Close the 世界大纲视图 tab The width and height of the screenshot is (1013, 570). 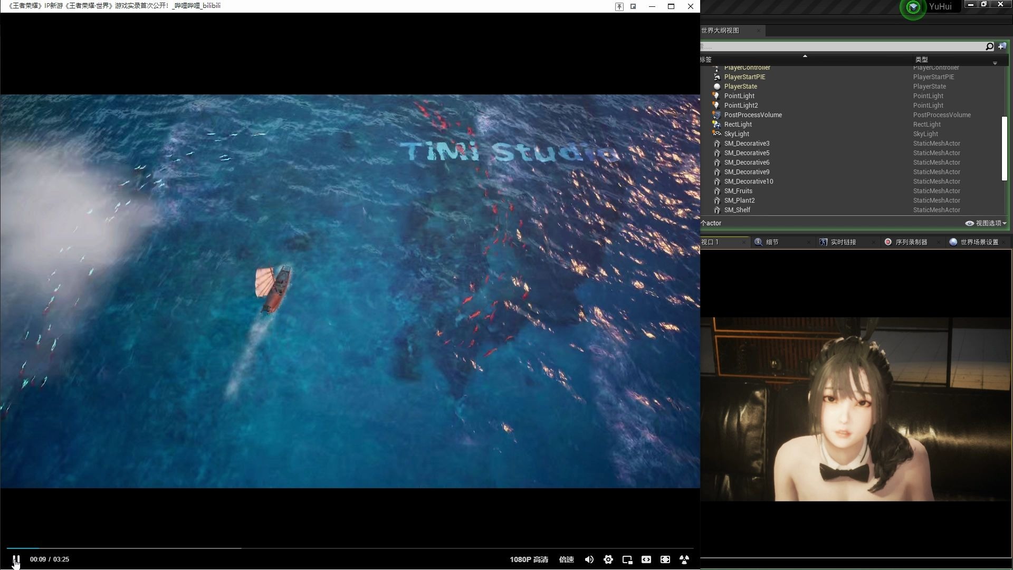point(759,31)
